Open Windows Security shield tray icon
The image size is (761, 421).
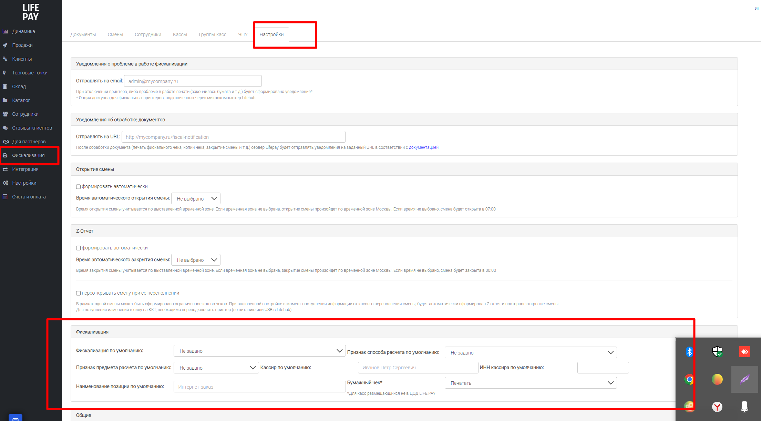point(717,352)
